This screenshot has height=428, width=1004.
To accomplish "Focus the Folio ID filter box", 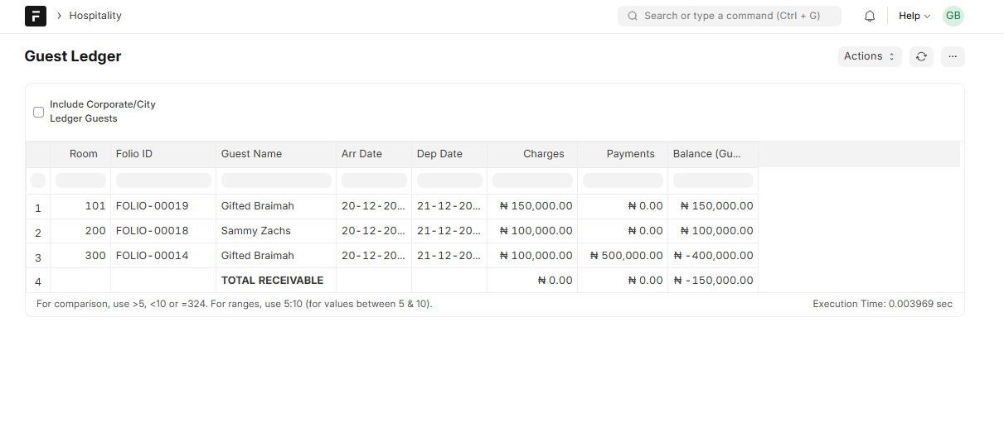I will (x=163, y=180).
